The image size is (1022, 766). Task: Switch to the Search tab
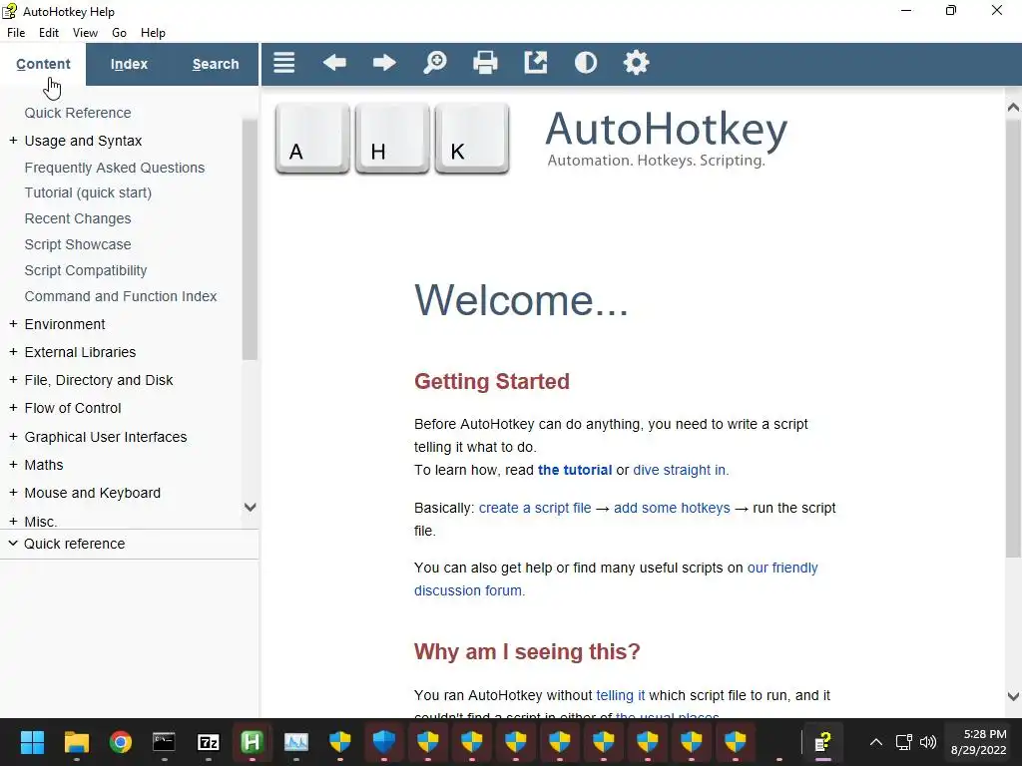click(216, 64)
